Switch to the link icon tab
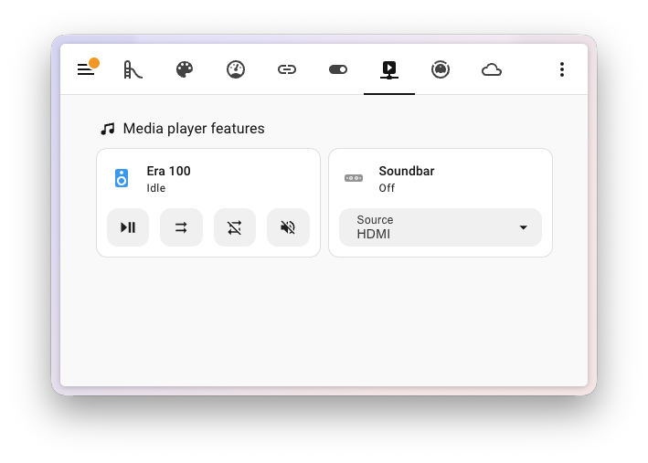 pos(287,69)
